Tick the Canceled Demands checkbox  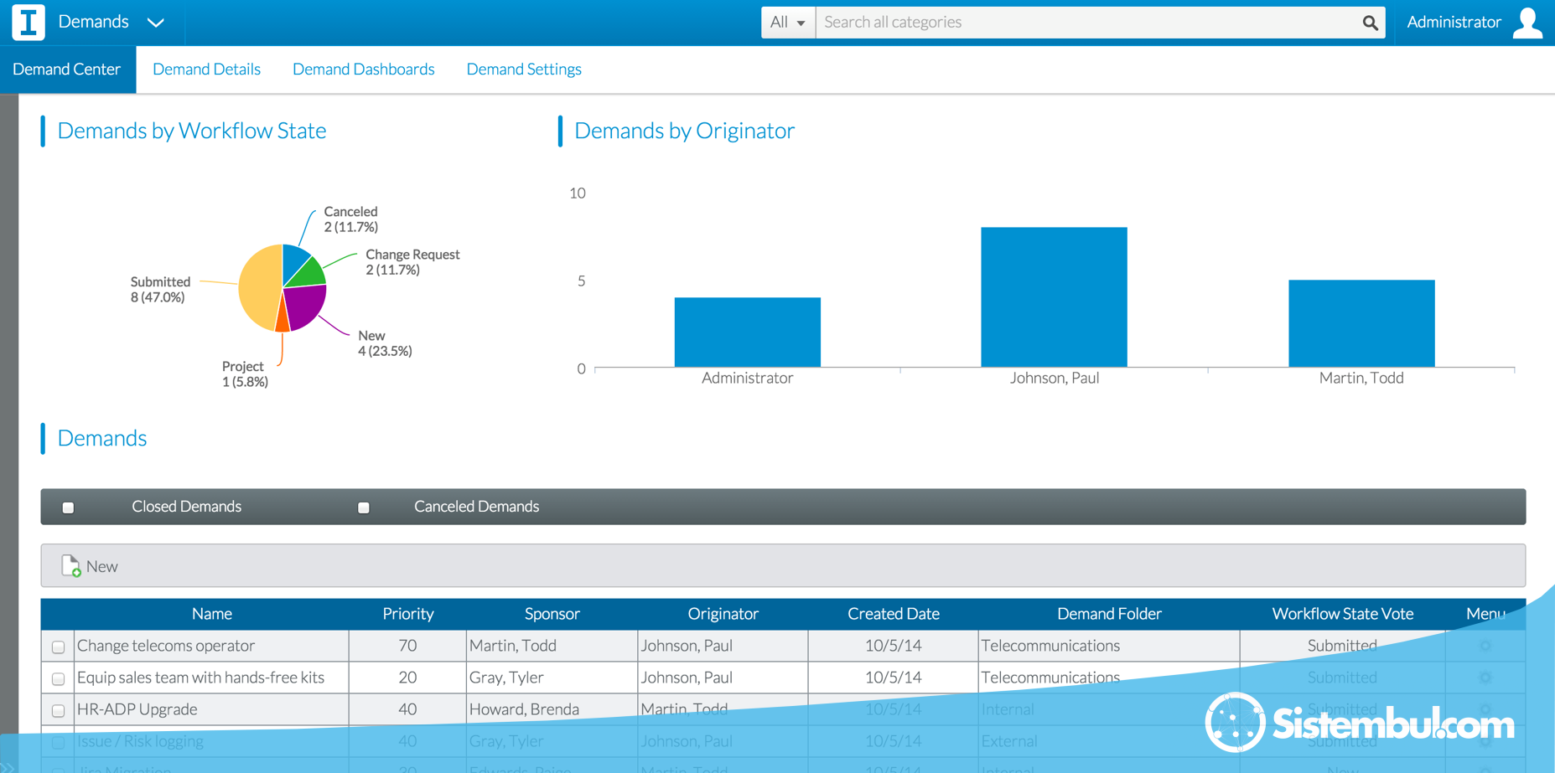(x=364, y=508)
